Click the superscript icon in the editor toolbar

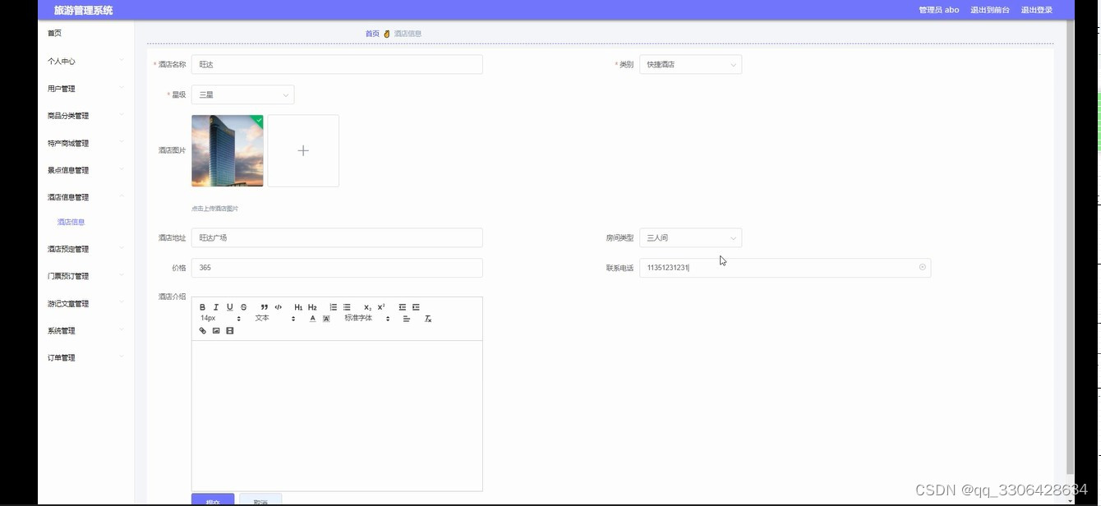[380, 306]
